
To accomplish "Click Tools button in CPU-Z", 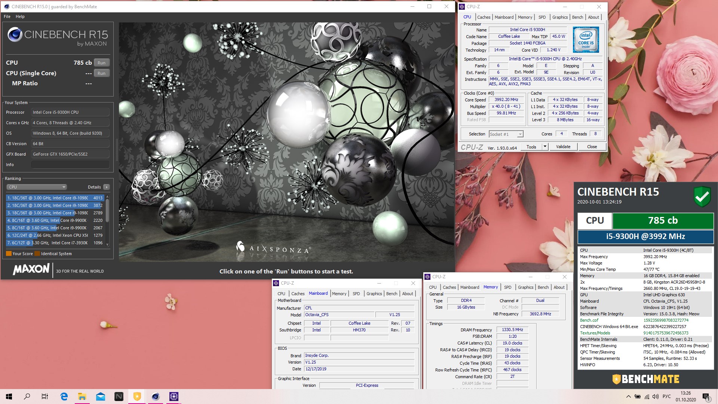I will point(531,147).
